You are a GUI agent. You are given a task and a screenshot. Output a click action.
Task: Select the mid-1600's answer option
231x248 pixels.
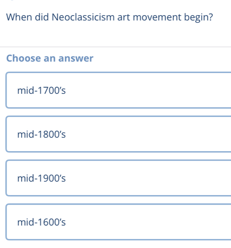(118, 222)
